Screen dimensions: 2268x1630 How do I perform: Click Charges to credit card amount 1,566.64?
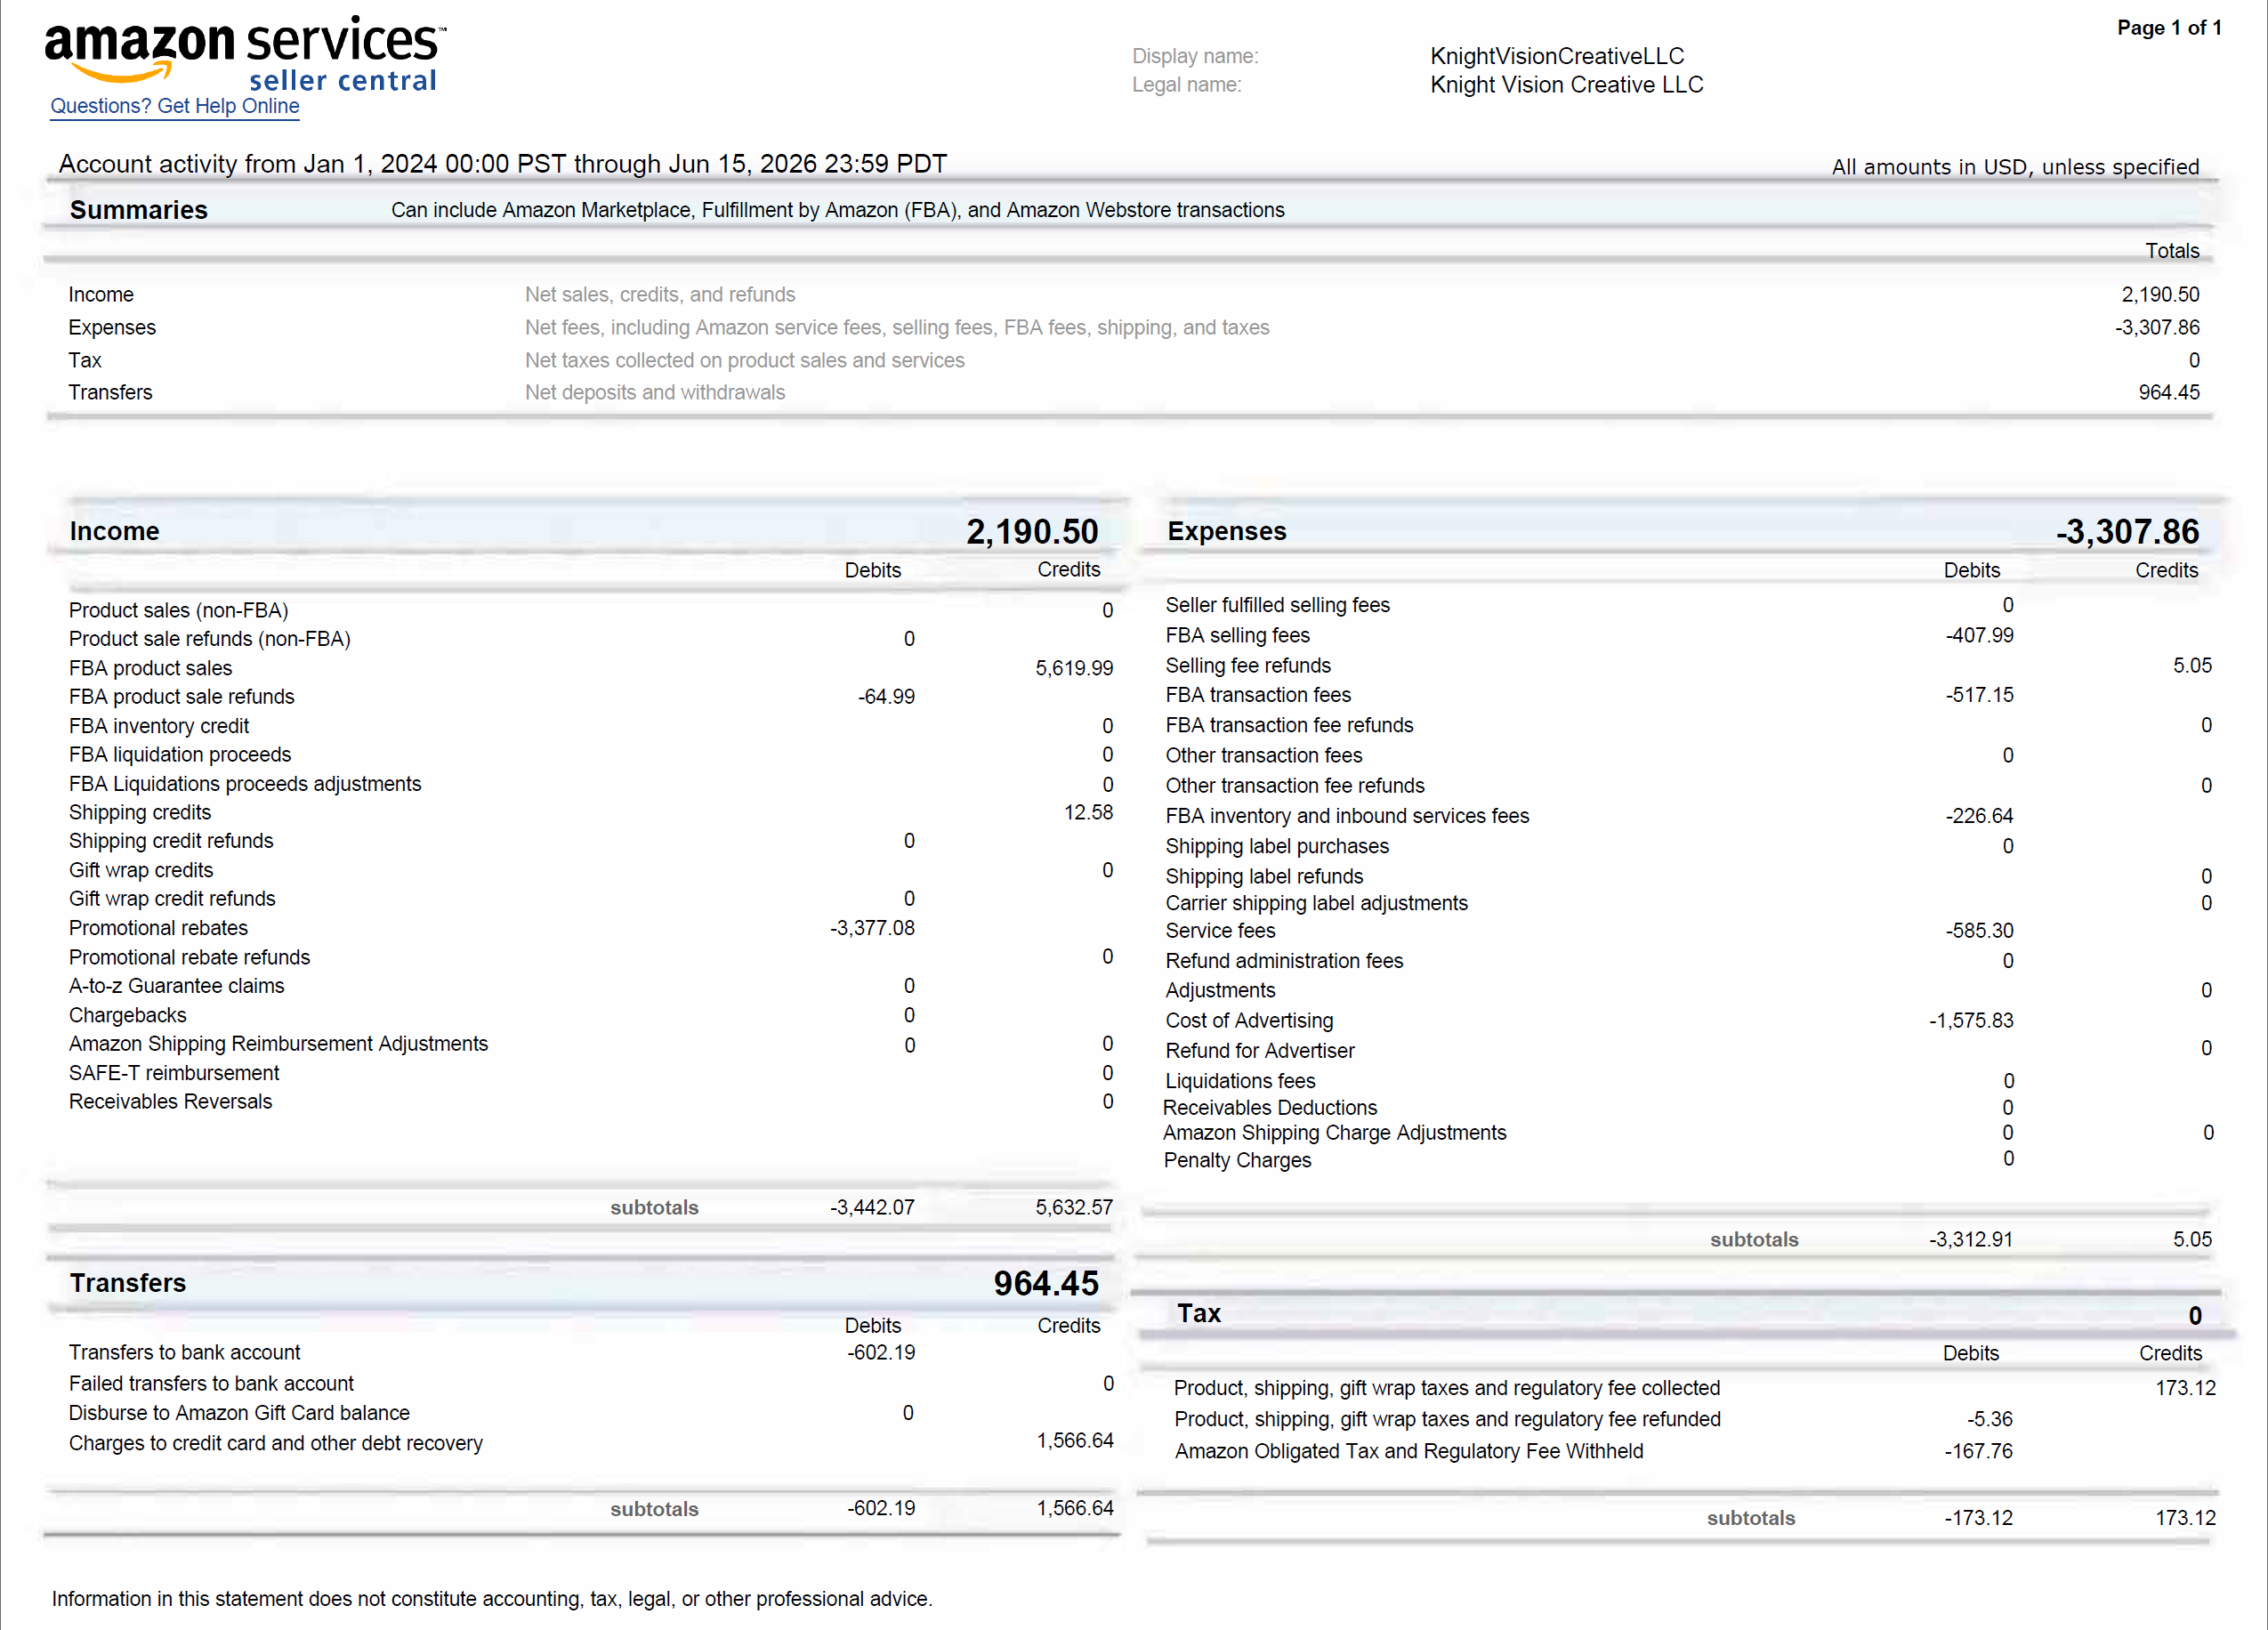tap(1074, 1440)
